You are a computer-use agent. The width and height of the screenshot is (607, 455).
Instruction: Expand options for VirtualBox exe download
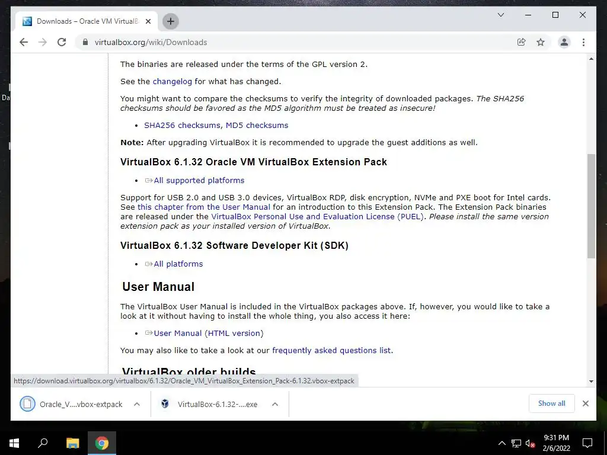tap(275, 404)
